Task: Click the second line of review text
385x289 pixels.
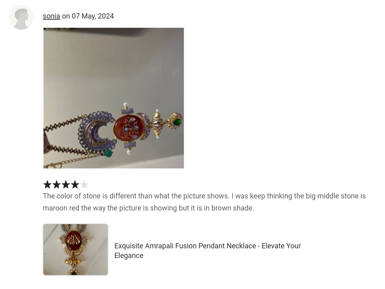Action: [148, 208]
